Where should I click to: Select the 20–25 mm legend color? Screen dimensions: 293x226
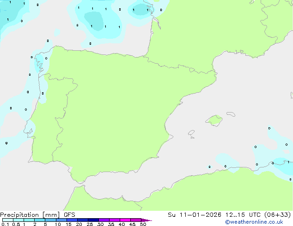[83, 220]
